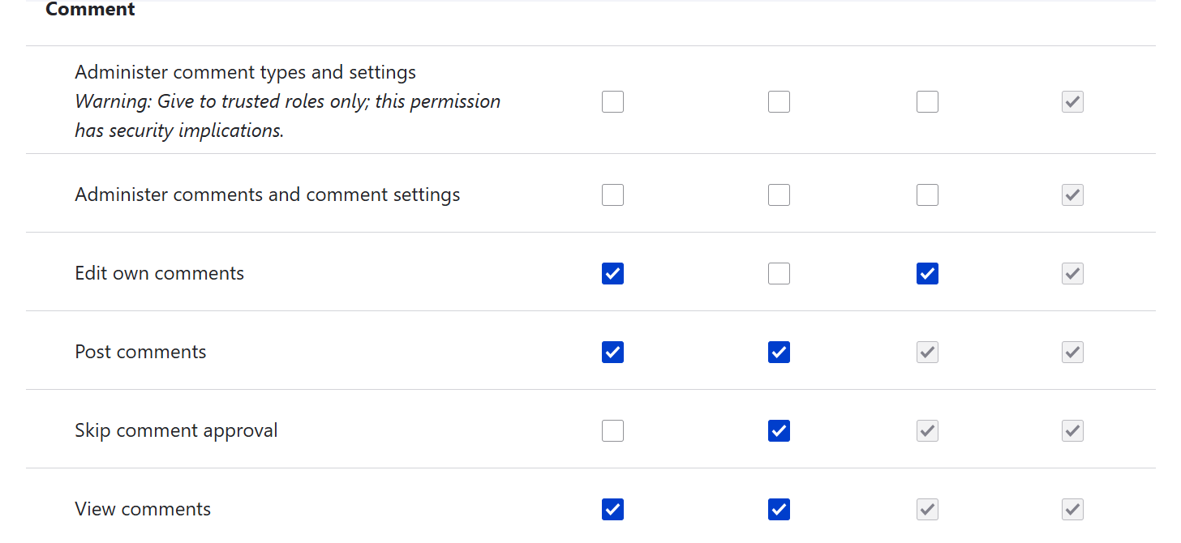This screenshot has width=1181, height=543.
Task: Uncheck 'Skip comment approval' for second role
Action: (779, 430)
